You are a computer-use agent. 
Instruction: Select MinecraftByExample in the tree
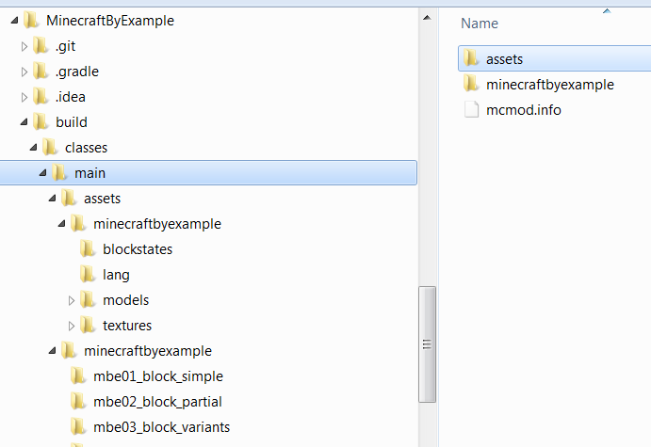click(110, 21)
